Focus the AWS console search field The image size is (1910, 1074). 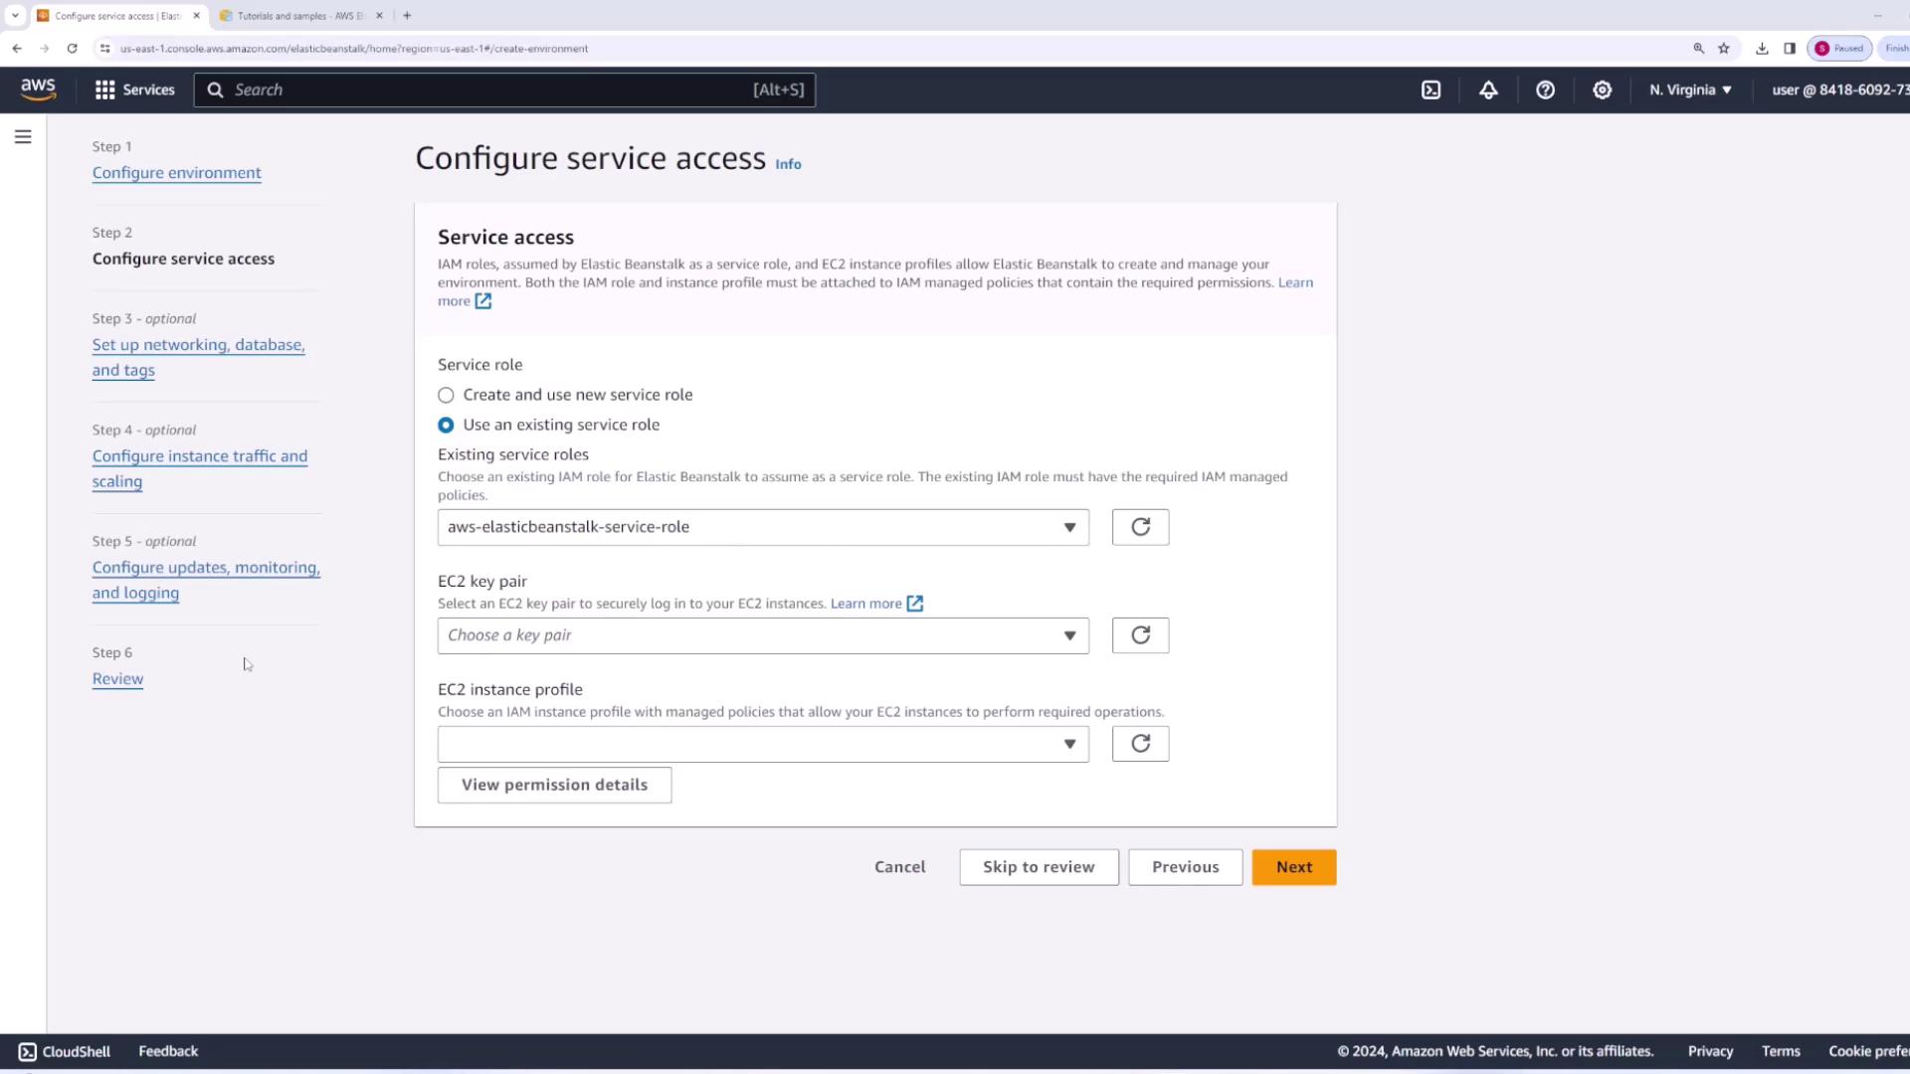[487, 89]
